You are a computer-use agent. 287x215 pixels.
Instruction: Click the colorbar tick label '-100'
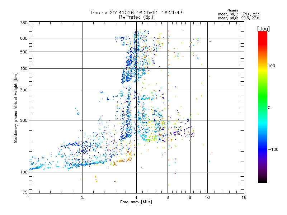click(273, 149)
